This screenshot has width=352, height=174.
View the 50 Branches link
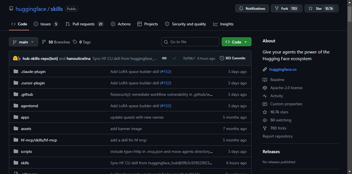pyautogui.click(x=56, y=42)
